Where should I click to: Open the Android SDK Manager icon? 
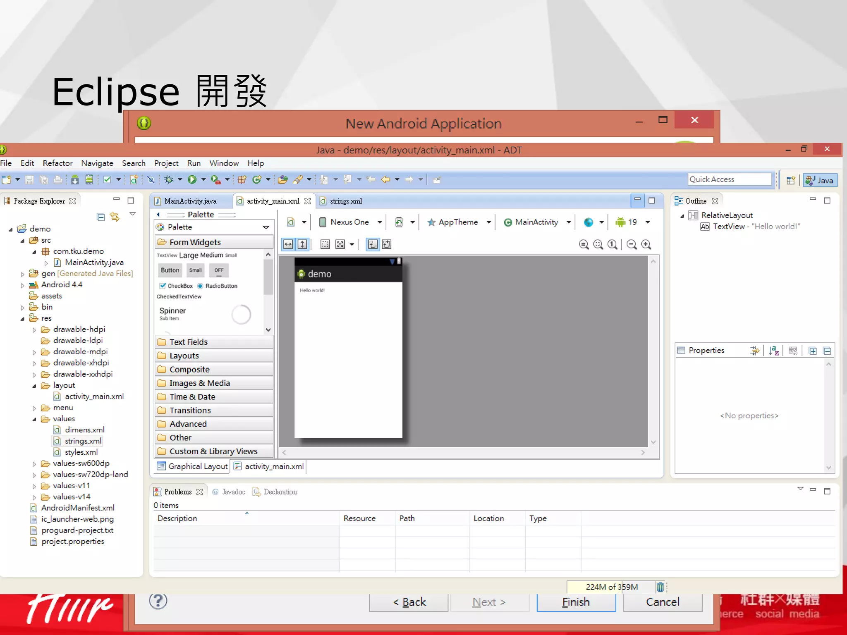pyautogui.click(x=75, y=179)
